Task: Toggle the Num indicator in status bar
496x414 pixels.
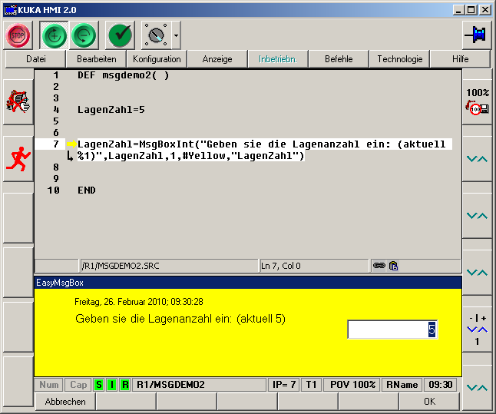Action: coord(49,384)
